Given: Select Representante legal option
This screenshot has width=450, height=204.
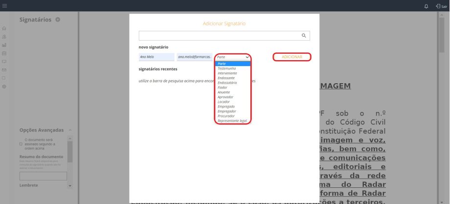Looking at the screenshot, I should (232, 120).
